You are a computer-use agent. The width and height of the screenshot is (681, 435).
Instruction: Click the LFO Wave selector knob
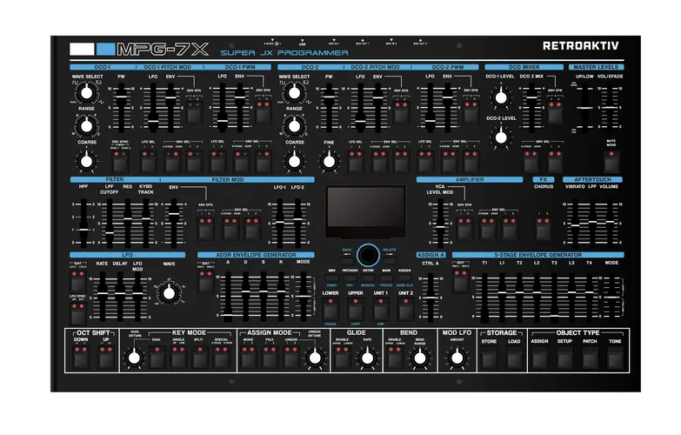tap(169, 293)
